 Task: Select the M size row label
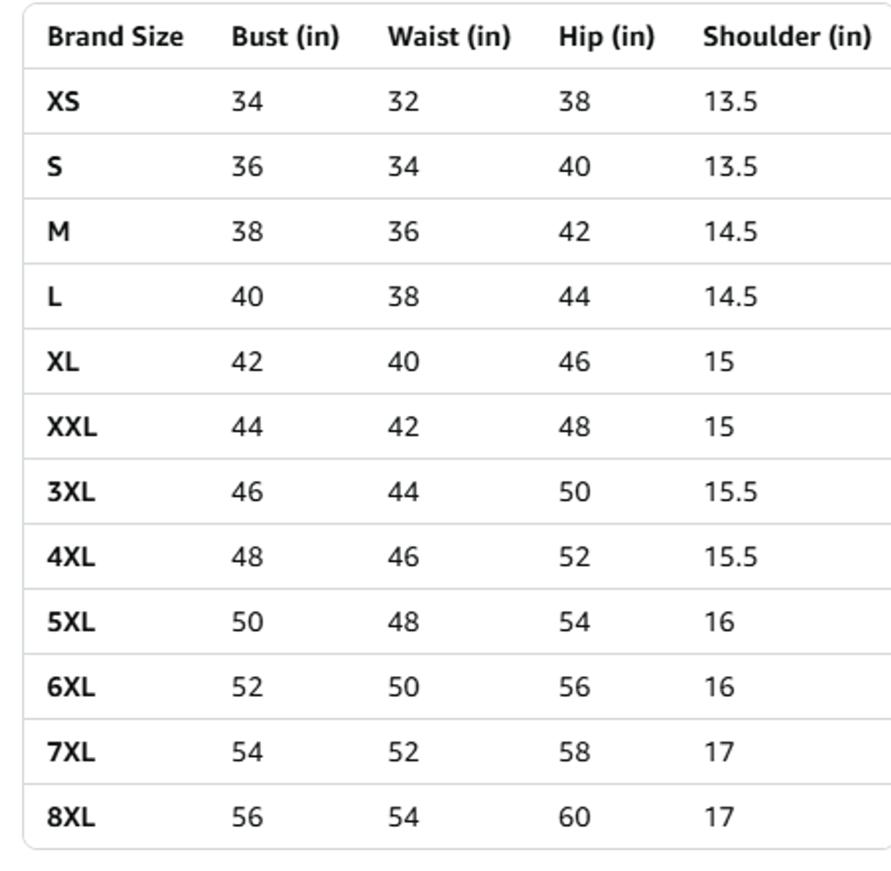point(58,231)
